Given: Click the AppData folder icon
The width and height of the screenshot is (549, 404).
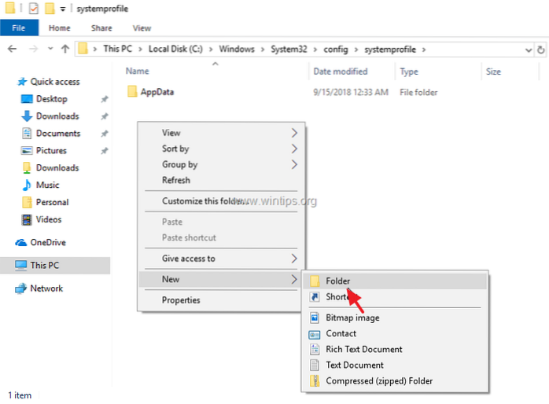Looking at the screenshot, I should (x=132, y=92).
